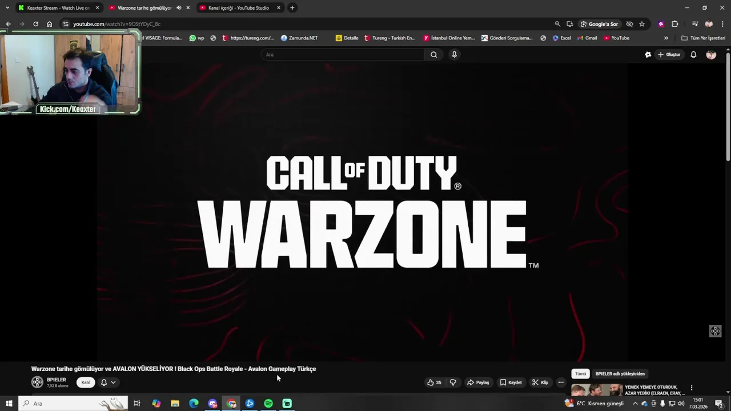Open three-dot menu of suggested video

pos(691,388)
